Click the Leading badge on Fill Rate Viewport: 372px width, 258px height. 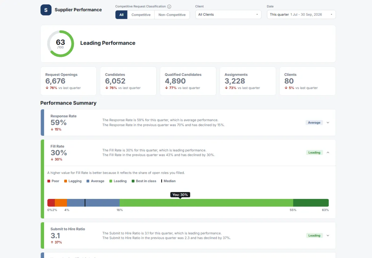(x=314, y=153)
